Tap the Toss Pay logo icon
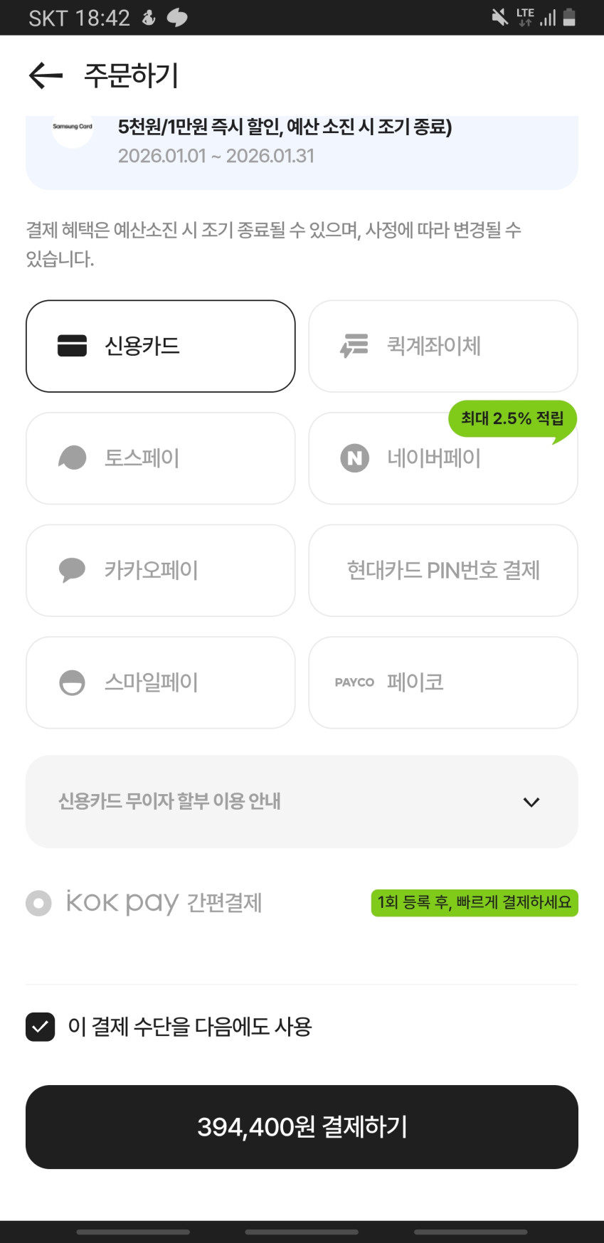This screenshot has height=1243, width=604. [x=72, y=458]
